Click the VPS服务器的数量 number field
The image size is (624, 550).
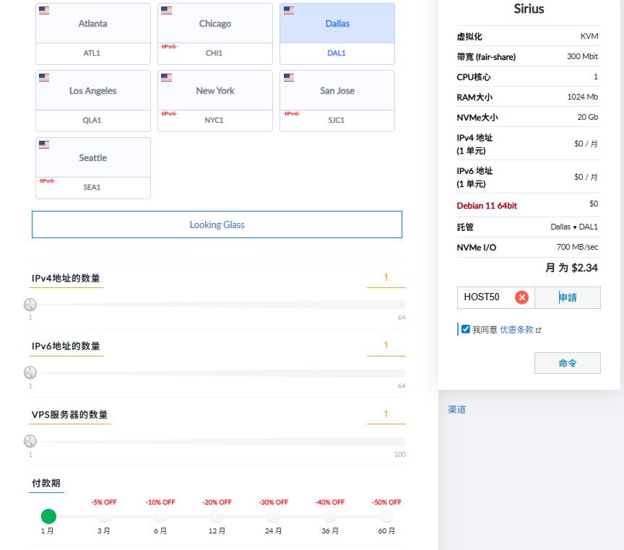click(x=386, y=414)
